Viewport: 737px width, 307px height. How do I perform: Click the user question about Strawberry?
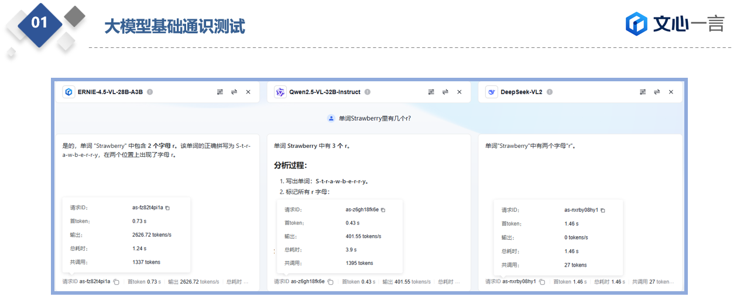pyautogui.click(x=374, y=118)
